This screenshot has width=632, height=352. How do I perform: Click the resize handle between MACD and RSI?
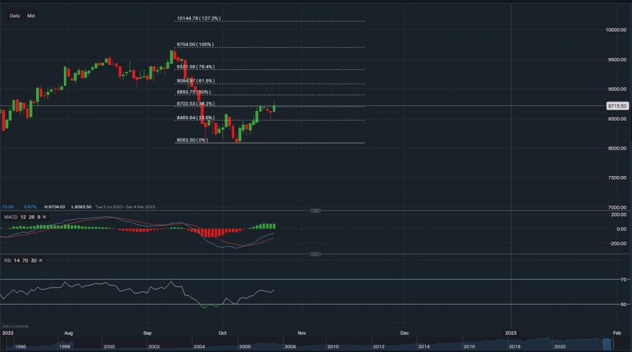[x=315, y=254]
